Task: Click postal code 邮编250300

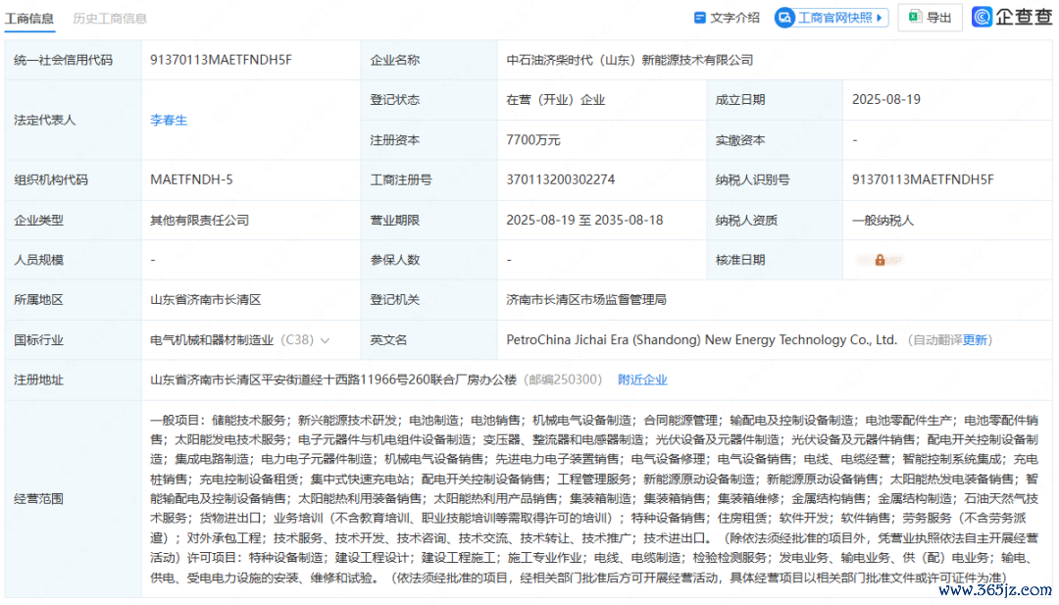Action: [563, 380]
